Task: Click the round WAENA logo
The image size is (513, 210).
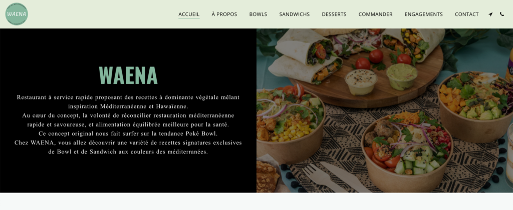Action: point(17,14)
